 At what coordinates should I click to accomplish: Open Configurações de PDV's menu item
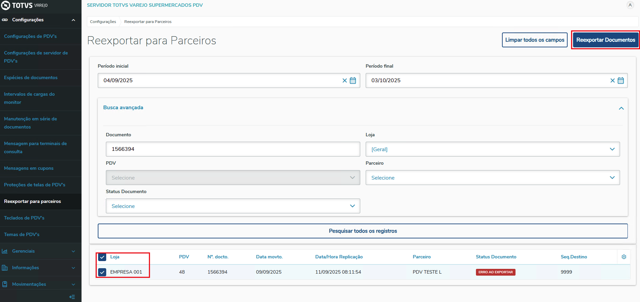(x=41, y=37)
